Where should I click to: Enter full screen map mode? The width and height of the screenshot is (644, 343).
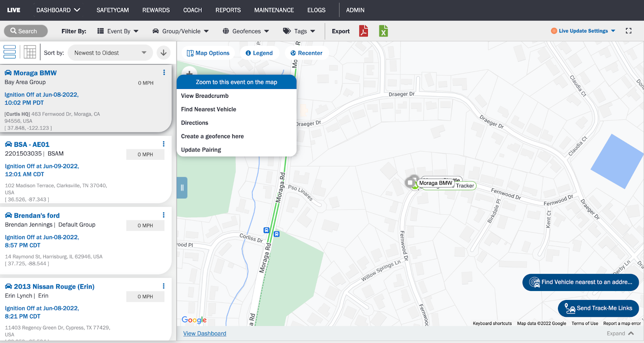click(x=629, y=31)
